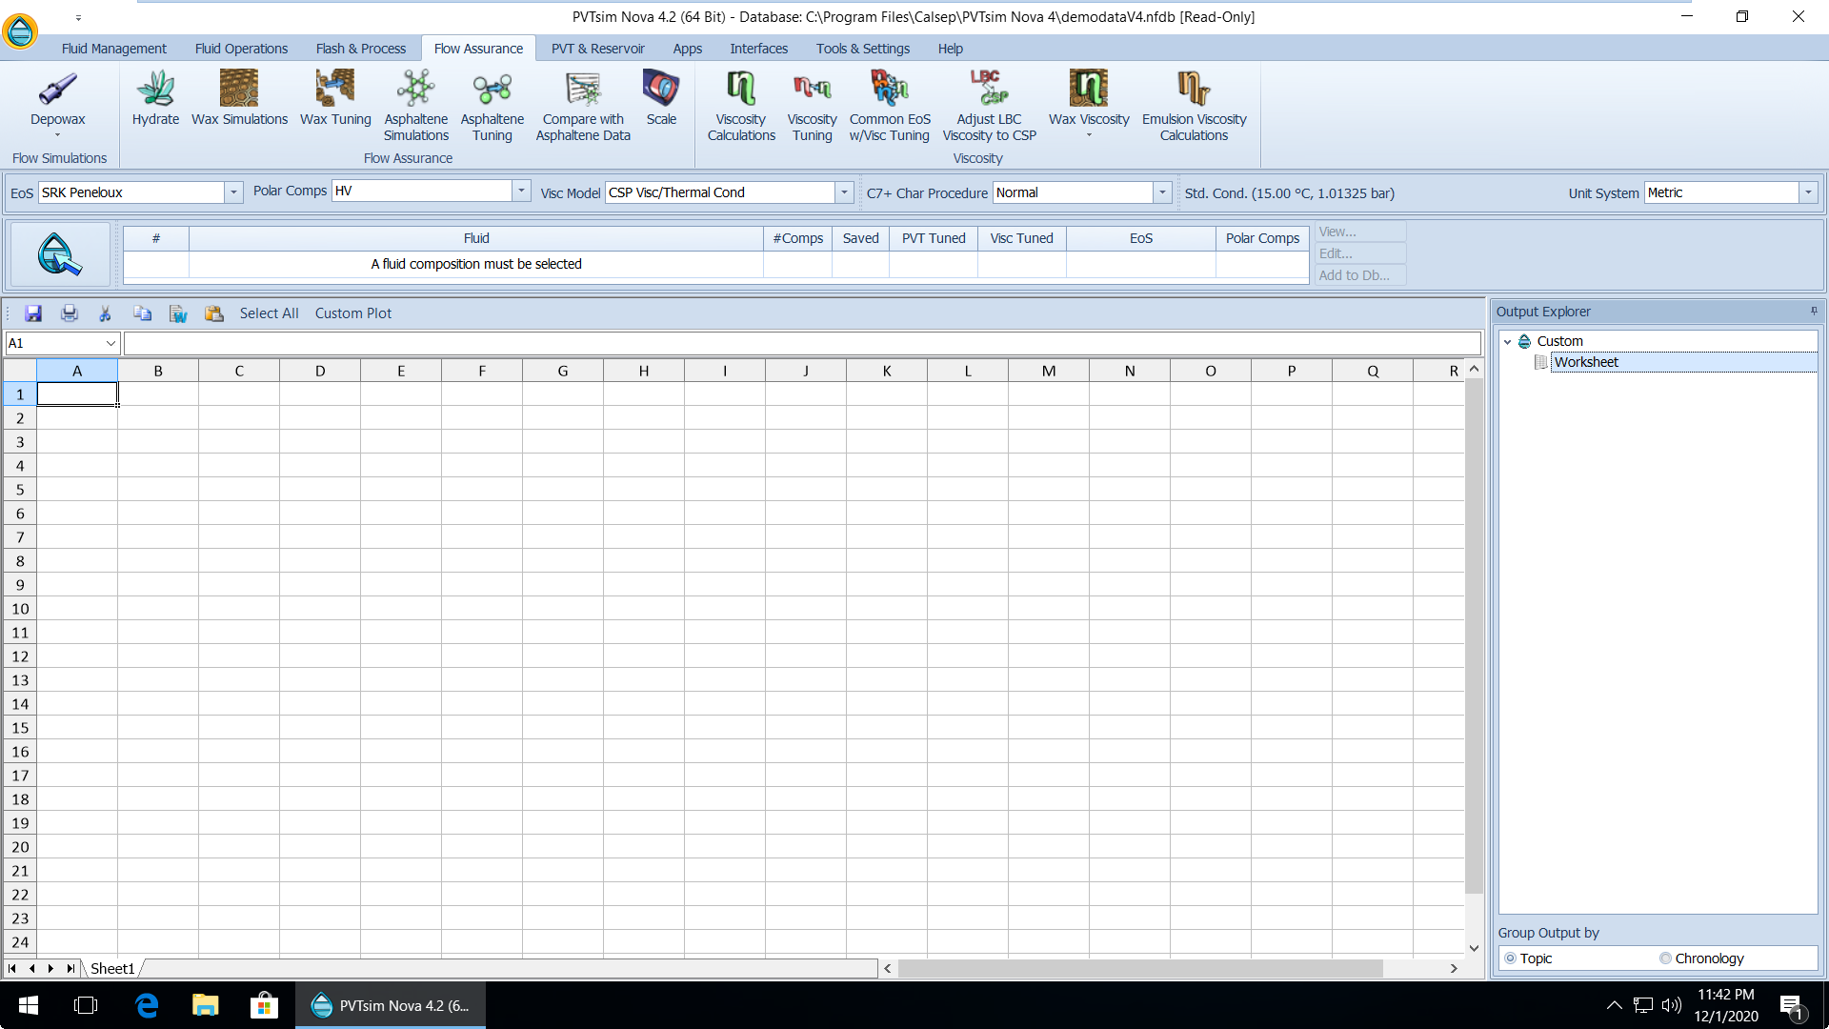Run Viscosity Calculations
1829x1029 pixels.
coord(741,106)
